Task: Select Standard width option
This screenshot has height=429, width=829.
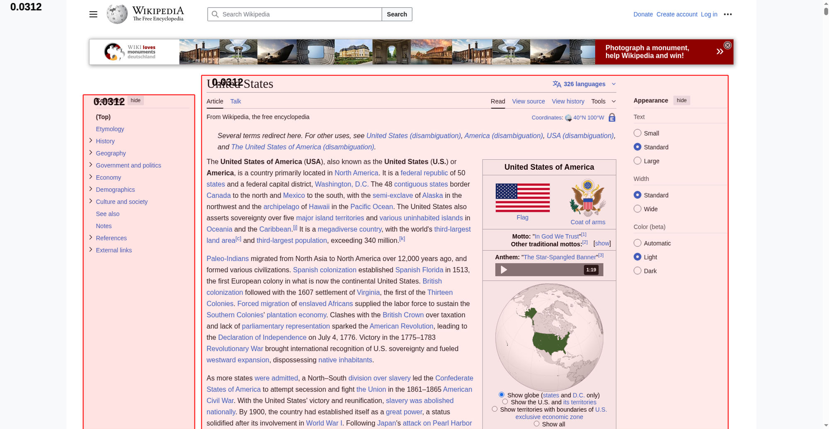Action: tap(638, 195)
